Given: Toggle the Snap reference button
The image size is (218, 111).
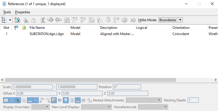Looking at the screenshot, I should [x=12, y=100].
